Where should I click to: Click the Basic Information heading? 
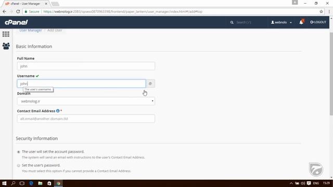34,46
